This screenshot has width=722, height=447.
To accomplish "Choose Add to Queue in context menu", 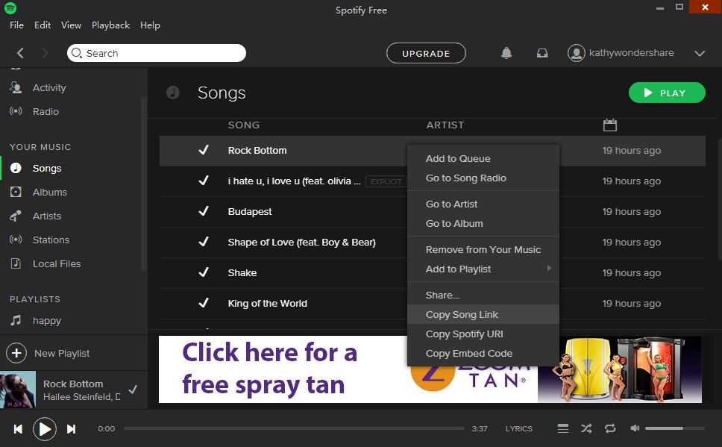I will click(x=483, y=158).
